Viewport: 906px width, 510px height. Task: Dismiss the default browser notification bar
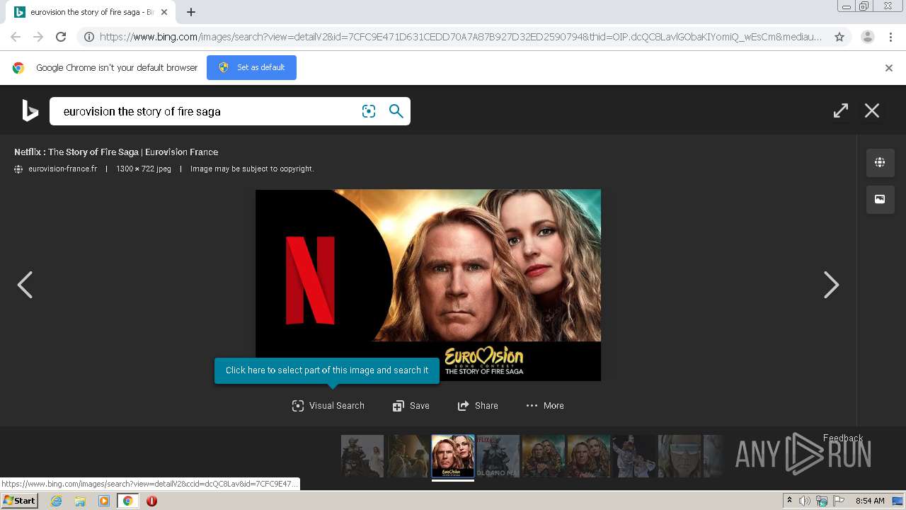pos(889,68)
